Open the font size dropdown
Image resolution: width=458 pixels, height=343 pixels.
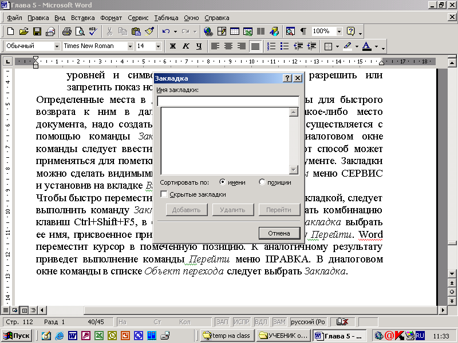pos(158,46)
